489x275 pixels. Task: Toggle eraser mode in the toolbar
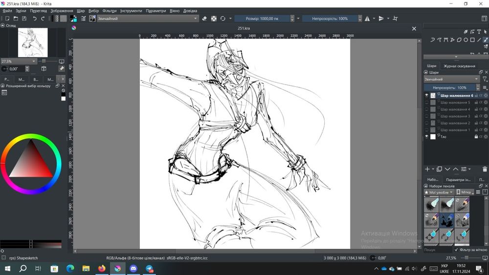(204, 19)
